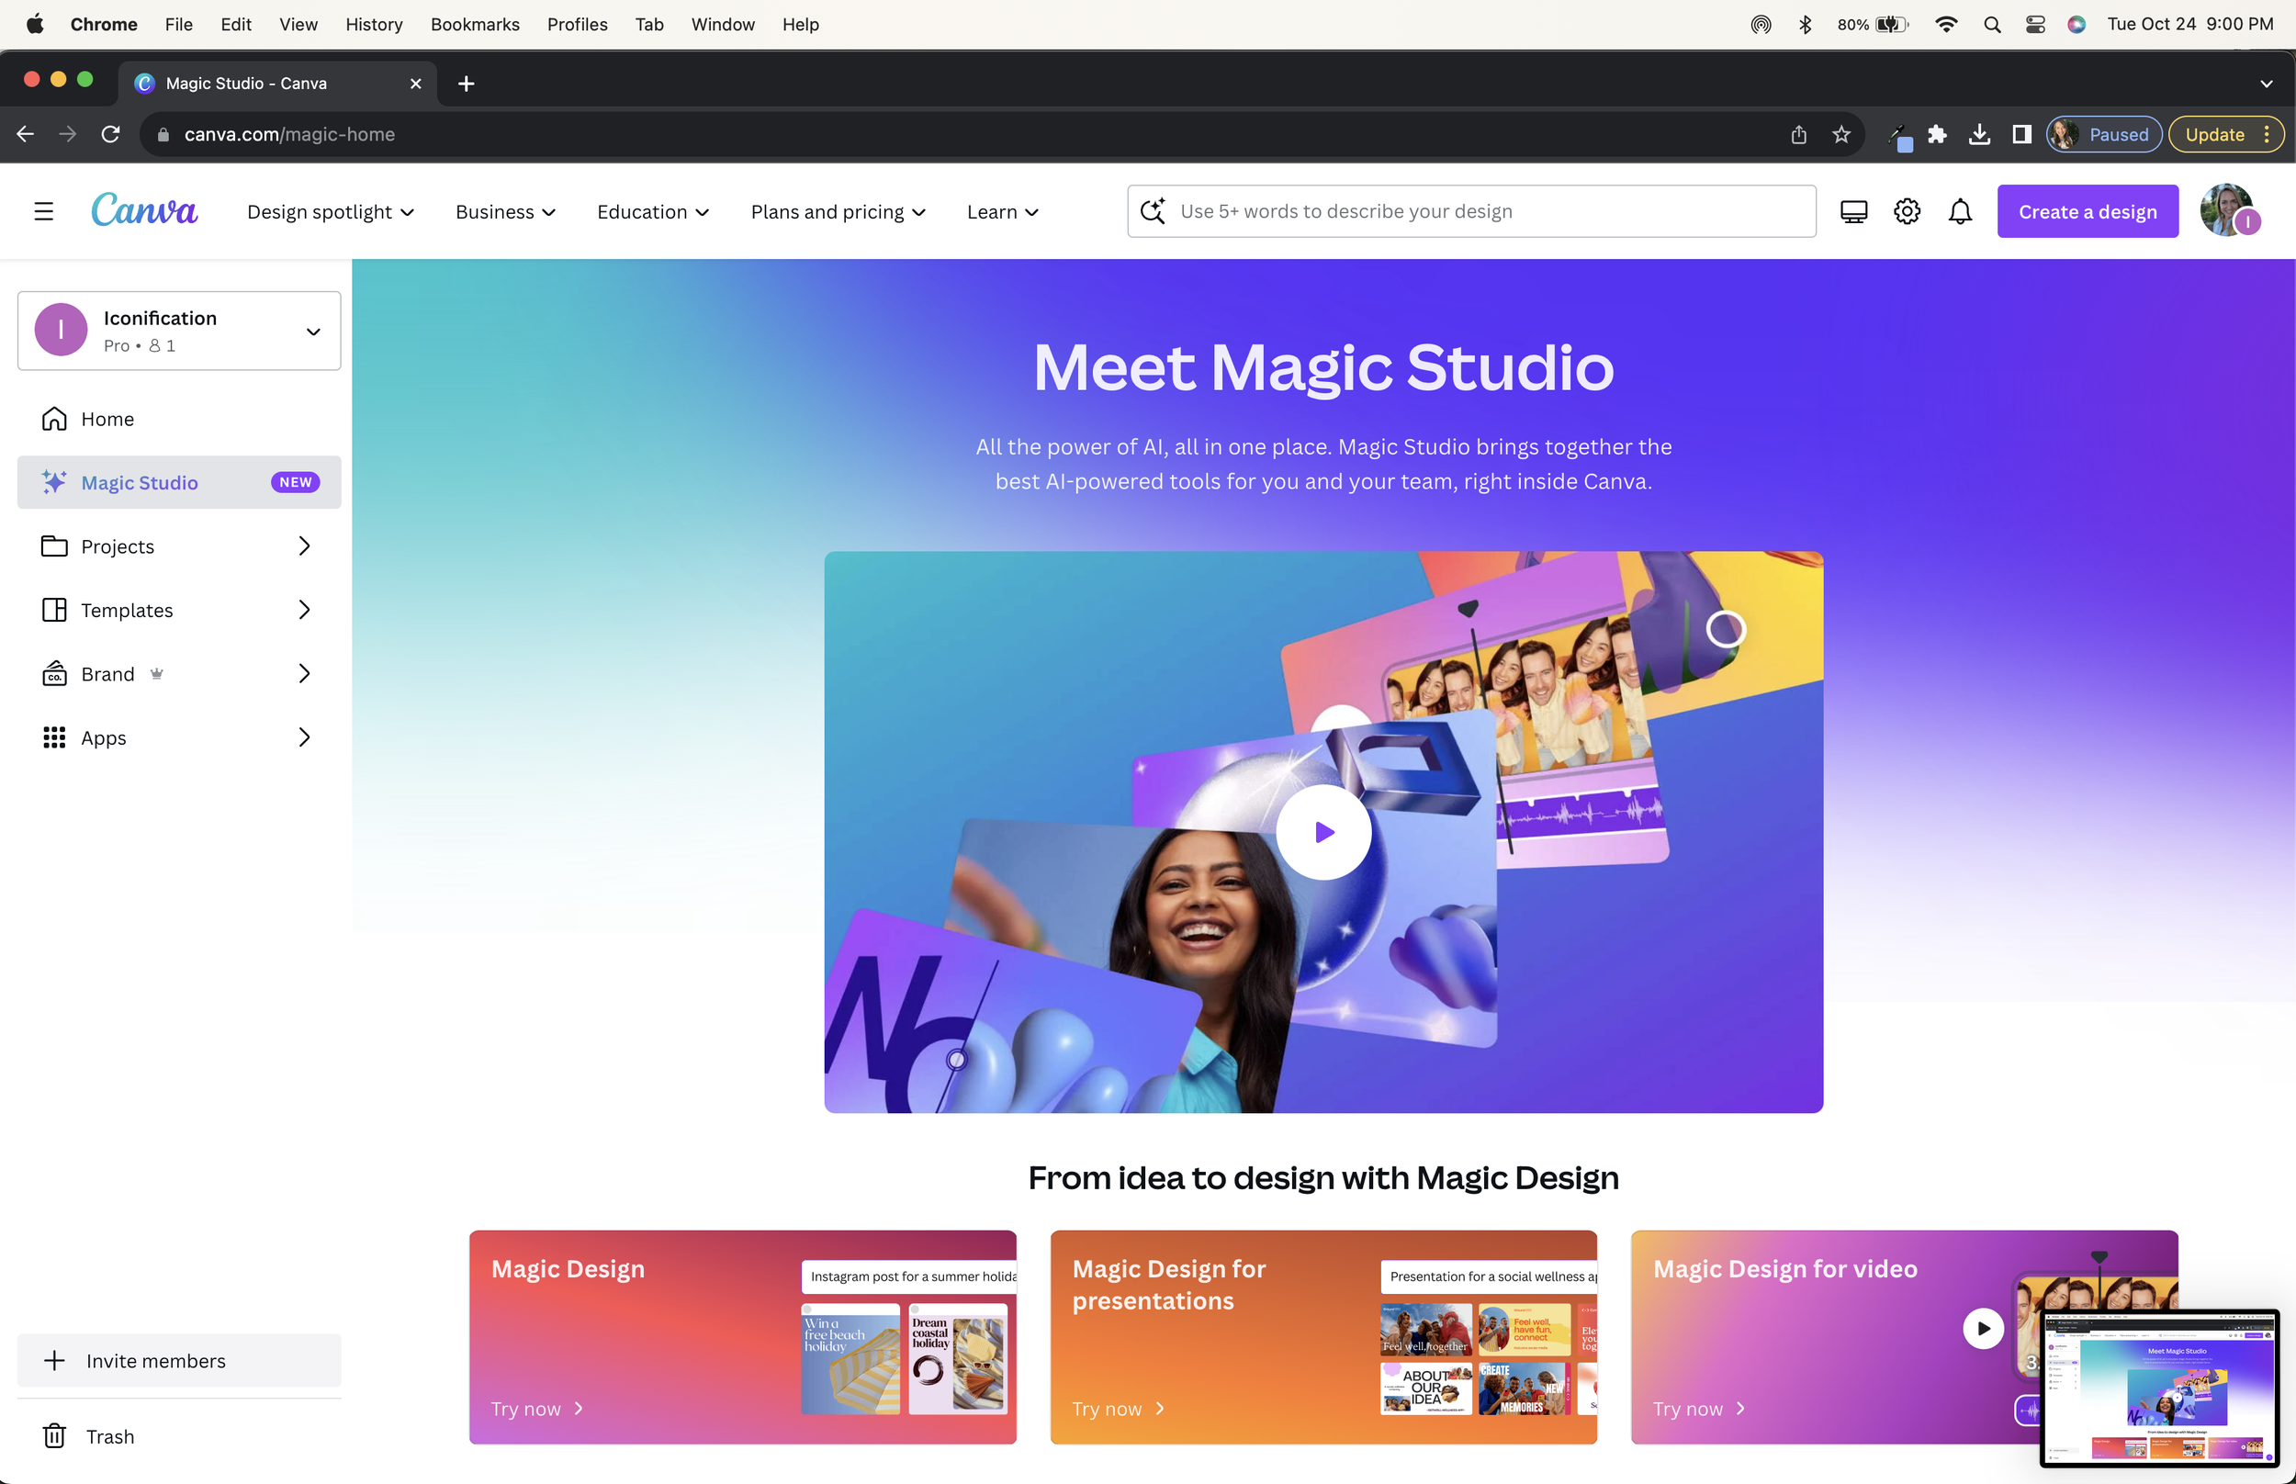Expand the Iconification team switcher
Viewport: 2296px width, 1484px height.
tap(179, 331)
